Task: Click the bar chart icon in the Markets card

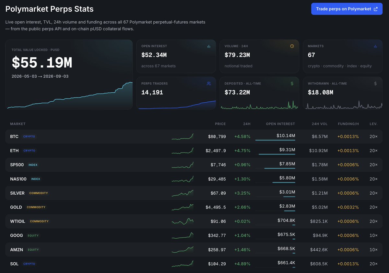Action: pos(375,46)
